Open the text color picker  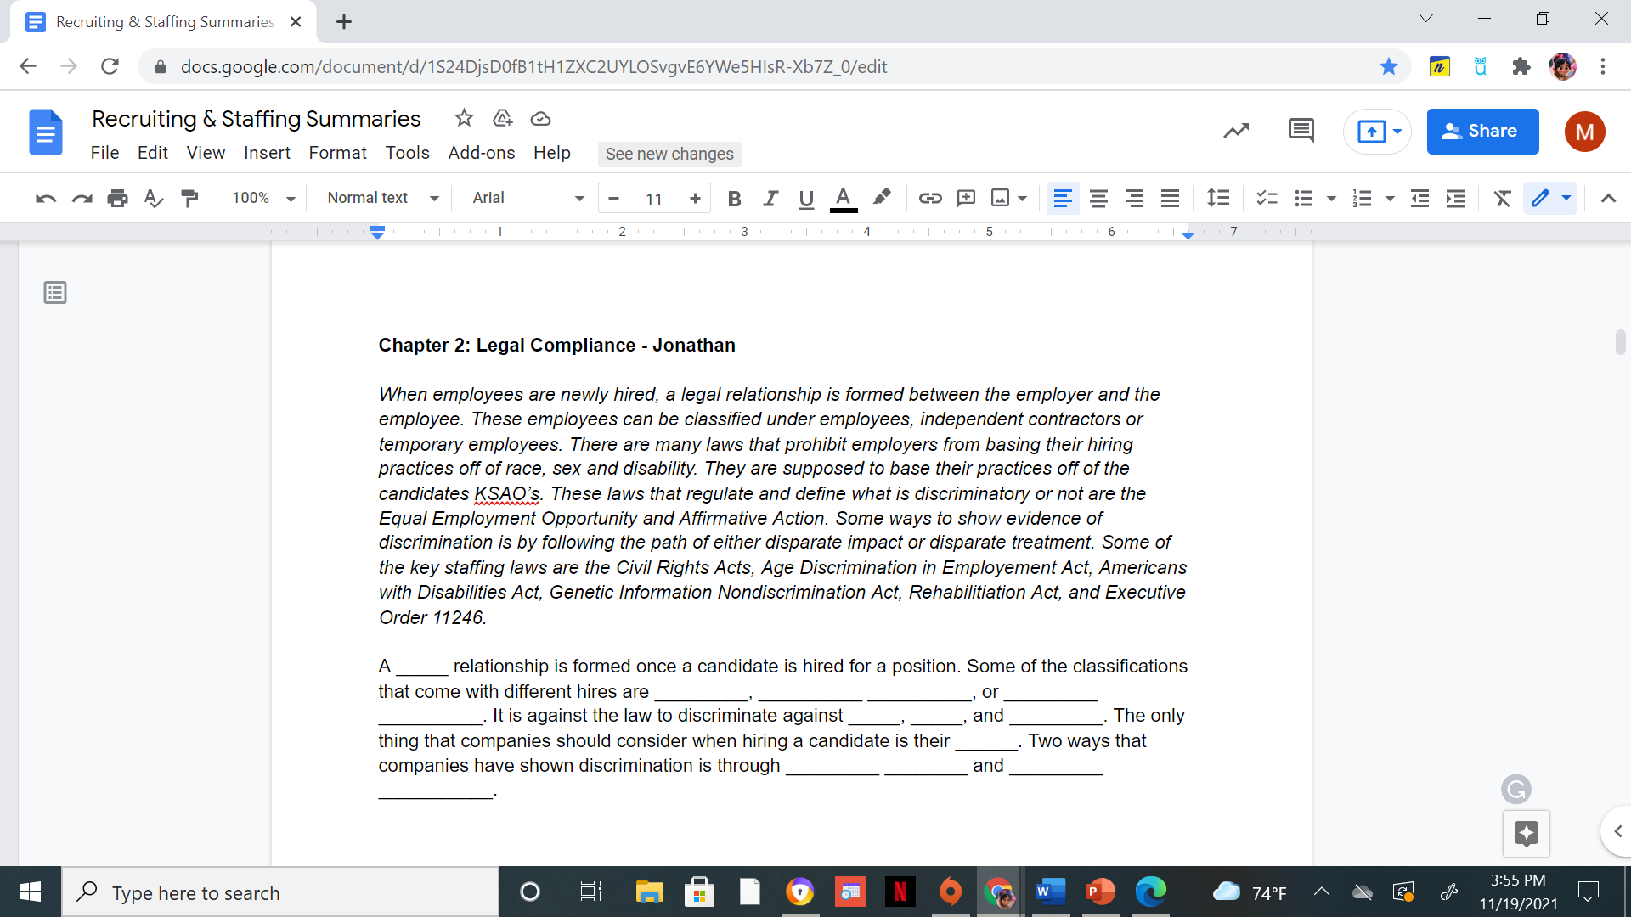(843, 198)
